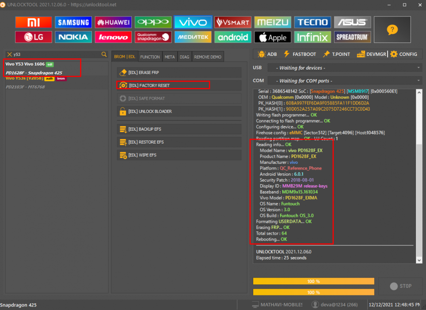Run [EDL] WIPE EFS
Screen dimensions: 426x310
point(179,155)
